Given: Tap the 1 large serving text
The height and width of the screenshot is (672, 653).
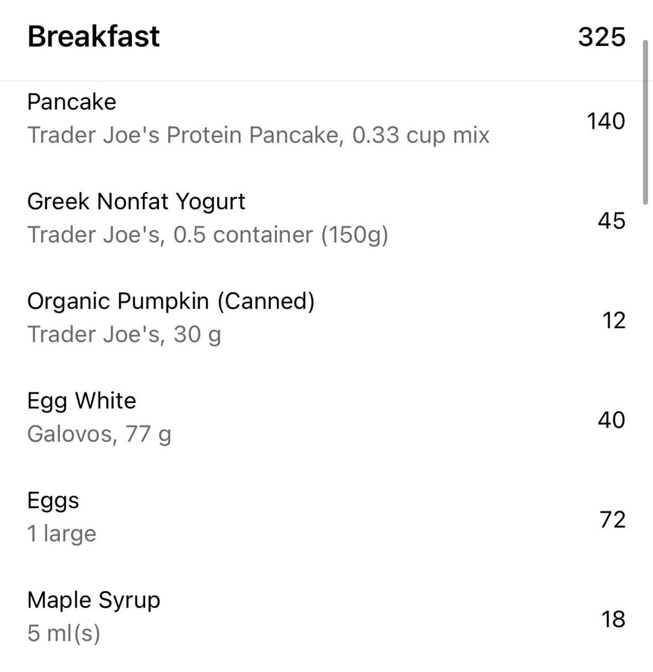Looking at the screenshot, I should pyautogui.click(x=62, y=534).
